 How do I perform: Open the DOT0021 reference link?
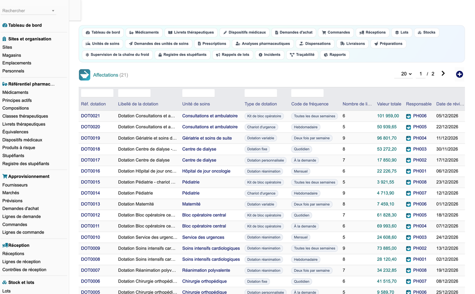coord(91,116)
